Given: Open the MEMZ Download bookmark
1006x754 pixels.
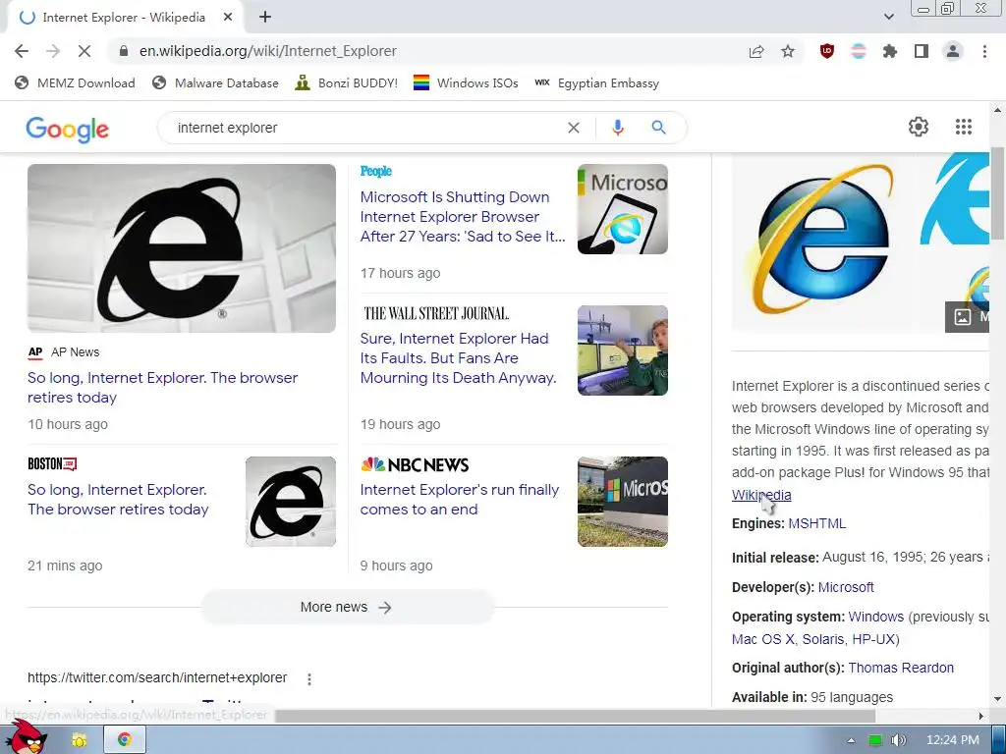Looking at the screenshot, I should 75,82.
